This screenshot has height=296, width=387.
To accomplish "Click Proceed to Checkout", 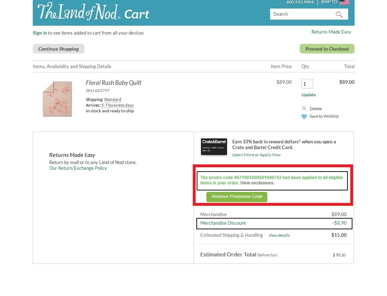I will (327, 49).
